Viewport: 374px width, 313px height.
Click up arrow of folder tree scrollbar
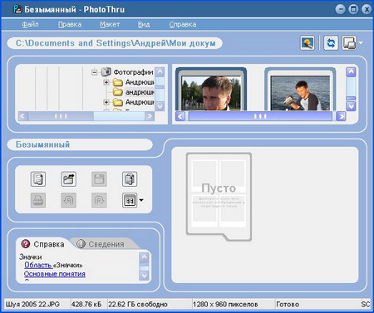160,72
